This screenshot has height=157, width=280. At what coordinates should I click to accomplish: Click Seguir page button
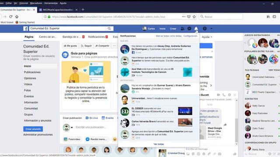coord(86,46)
